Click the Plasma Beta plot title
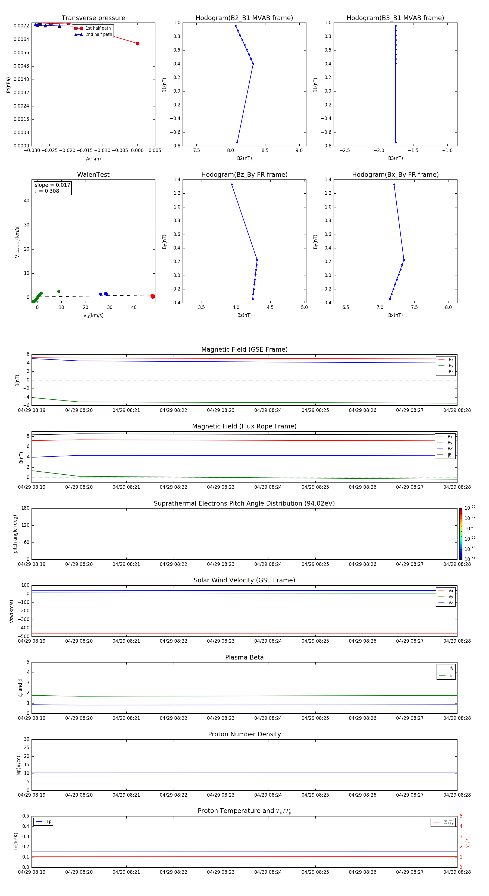Viewport: 489px width, 896px height. coord(244,657)
